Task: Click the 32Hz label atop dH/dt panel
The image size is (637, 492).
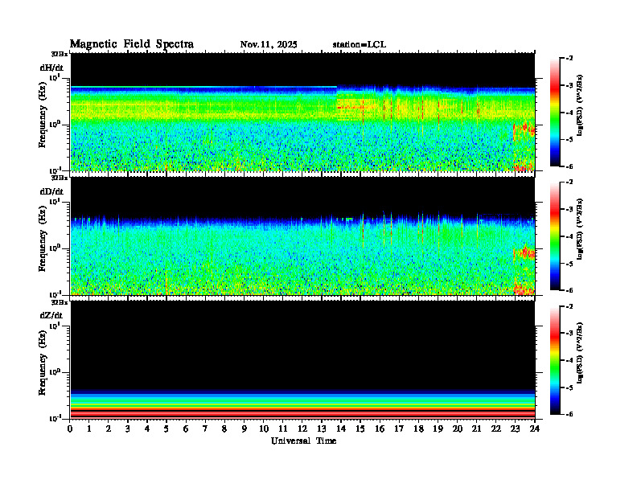Action: (x=60, y=54)
